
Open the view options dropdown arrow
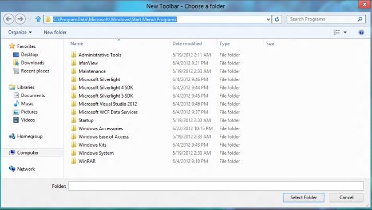tap(345, 33)
